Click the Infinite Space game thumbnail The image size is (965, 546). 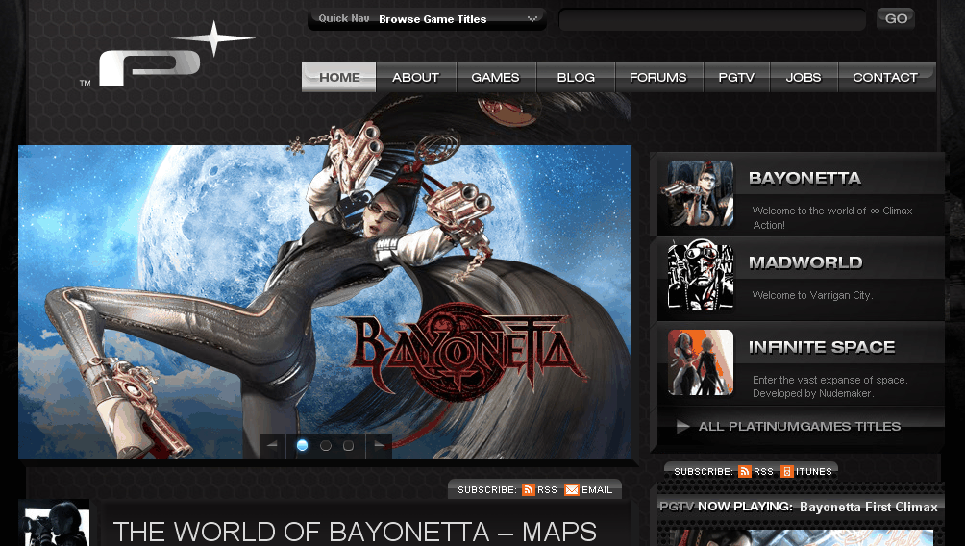pyautogui.click(x=701, y=362)
